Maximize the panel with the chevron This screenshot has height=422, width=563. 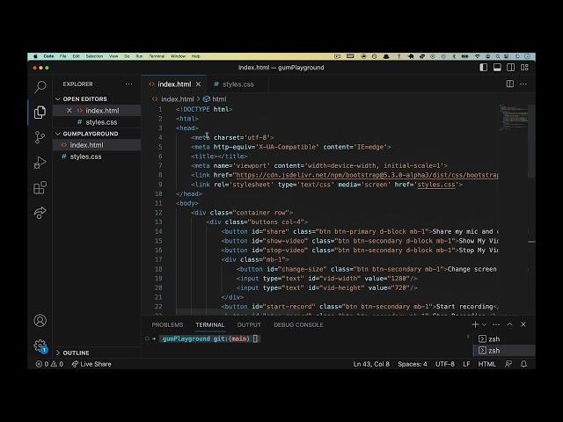[509, 324]
